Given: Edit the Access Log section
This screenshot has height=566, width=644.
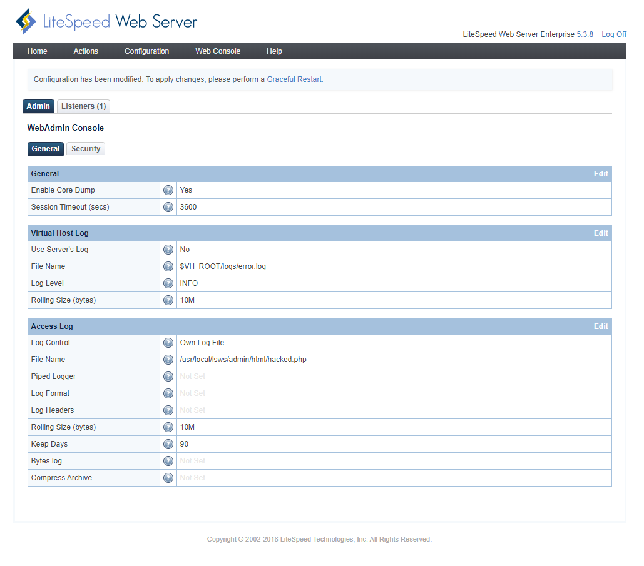Looking at the screenshot, I should click(601, 326).
